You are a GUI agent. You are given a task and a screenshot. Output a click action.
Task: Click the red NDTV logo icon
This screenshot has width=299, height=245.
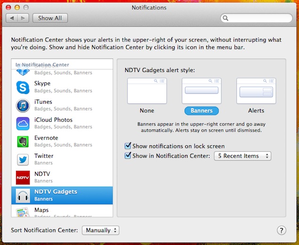tap(23, 178)
